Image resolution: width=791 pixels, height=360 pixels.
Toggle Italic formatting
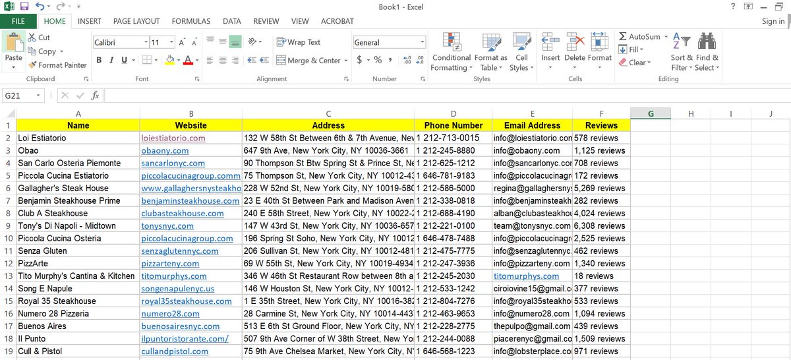pos(112,60)
